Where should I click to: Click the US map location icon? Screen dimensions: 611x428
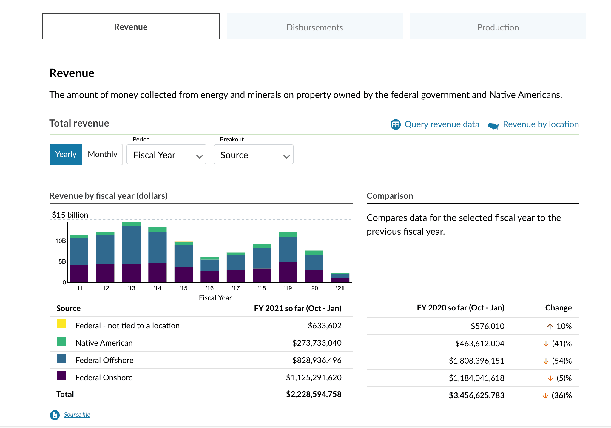493,125
